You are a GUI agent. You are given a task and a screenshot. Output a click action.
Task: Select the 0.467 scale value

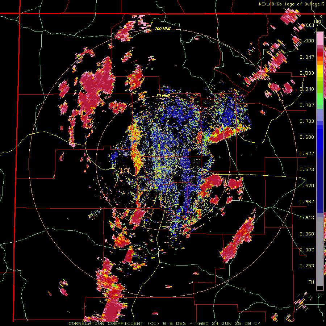(x=307, y=201)
